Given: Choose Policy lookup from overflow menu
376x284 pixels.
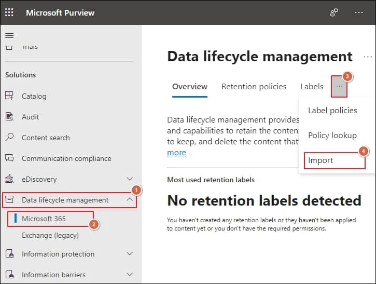Looking at the screenshot, I should click(x=332, y=136).
